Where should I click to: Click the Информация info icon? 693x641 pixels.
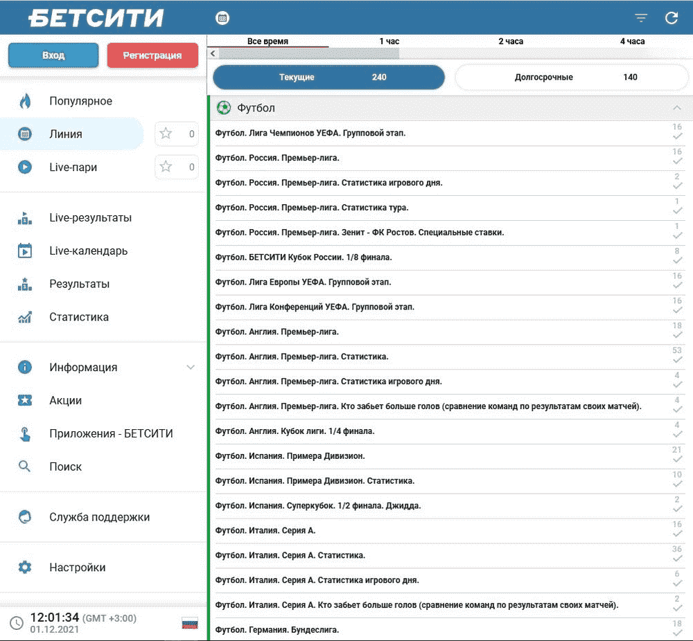(25, 368)
